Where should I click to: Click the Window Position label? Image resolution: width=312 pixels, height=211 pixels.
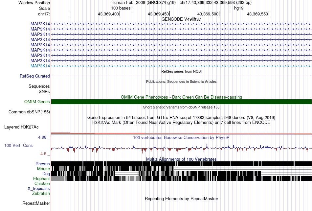click(x=34, y=3)
